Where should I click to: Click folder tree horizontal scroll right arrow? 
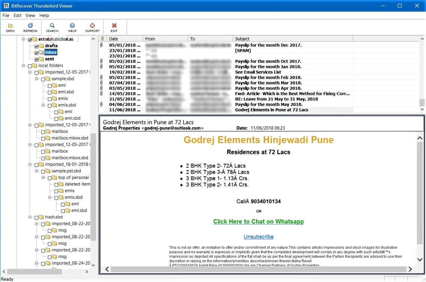(87, 272)
